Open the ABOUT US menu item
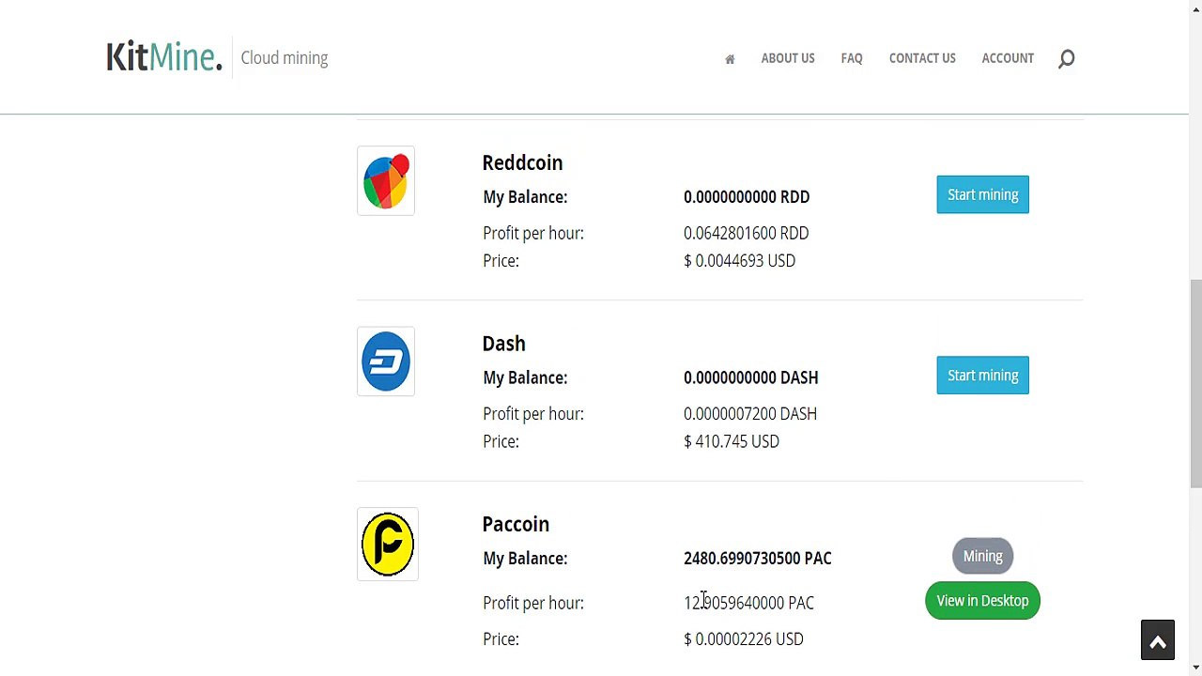 [788, 58]
